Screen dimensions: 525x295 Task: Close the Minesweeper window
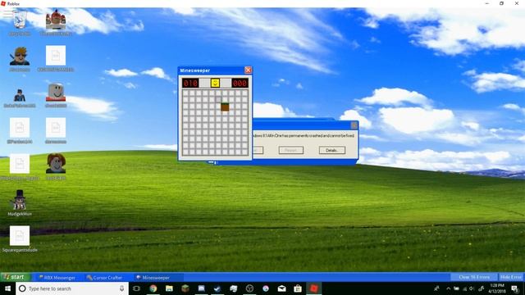248,70
